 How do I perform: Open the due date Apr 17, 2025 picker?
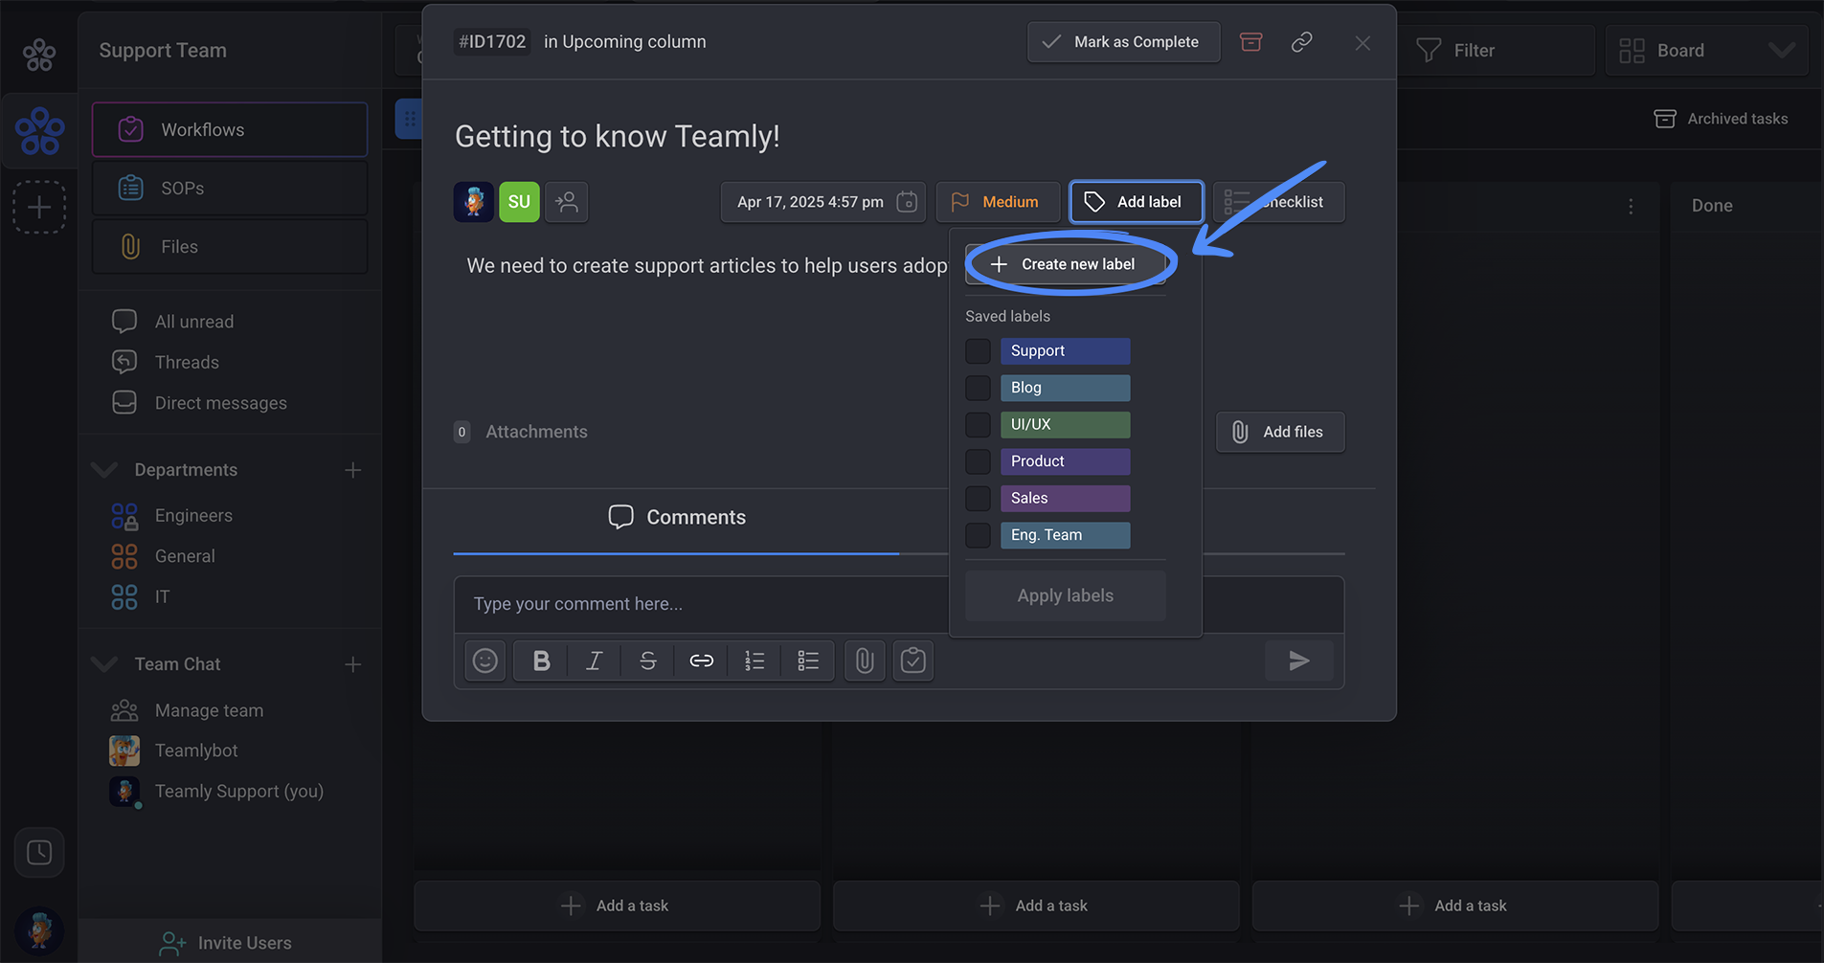[x=822, y=202]
